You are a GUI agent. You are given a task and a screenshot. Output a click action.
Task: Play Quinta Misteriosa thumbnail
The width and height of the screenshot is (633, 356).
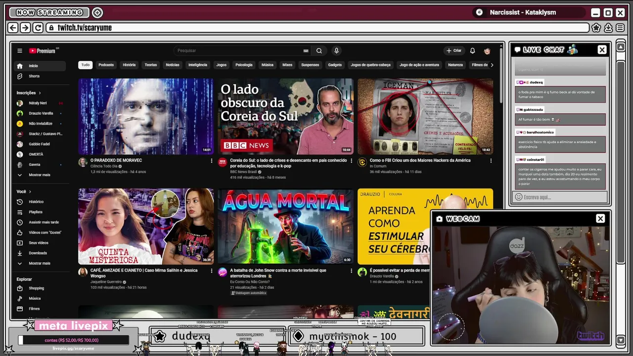click(x=146, y=226)
